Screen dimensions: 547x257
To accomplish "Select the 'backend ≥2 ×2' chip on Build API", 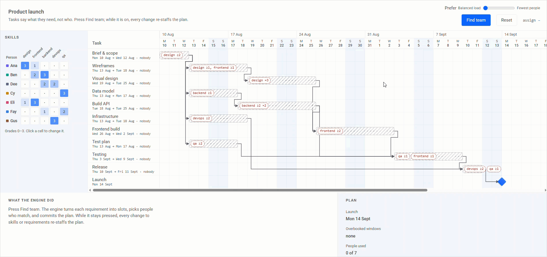I will (254, 106).
